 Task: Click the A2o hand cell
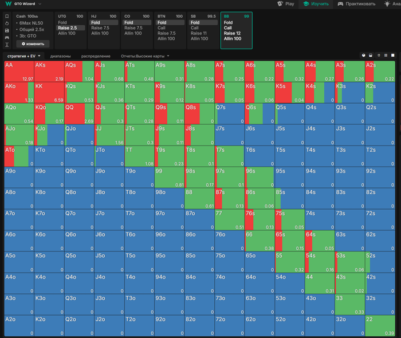pos(19,325)
